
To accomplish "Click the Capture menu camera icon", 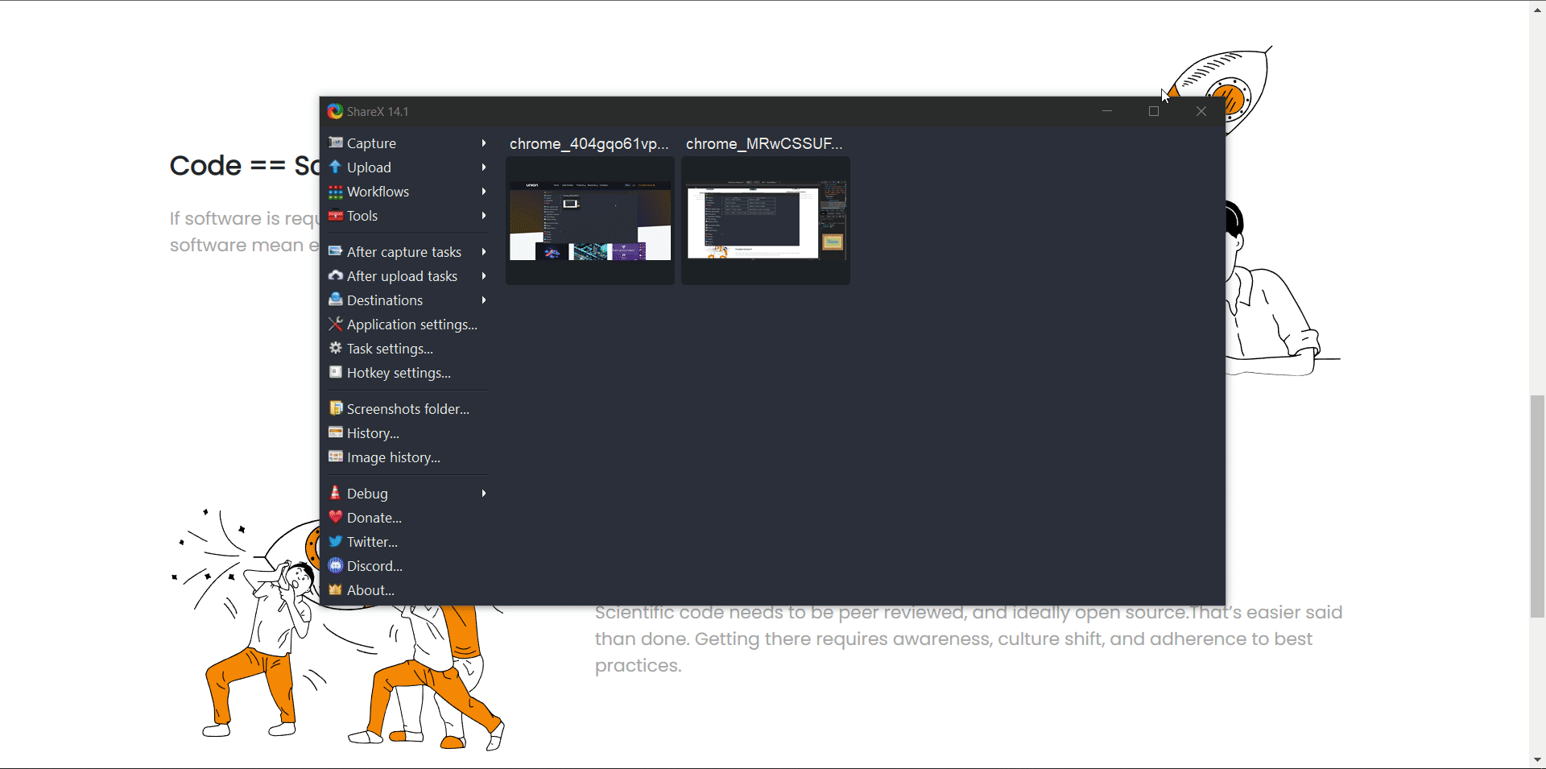I will pos(336,143).
